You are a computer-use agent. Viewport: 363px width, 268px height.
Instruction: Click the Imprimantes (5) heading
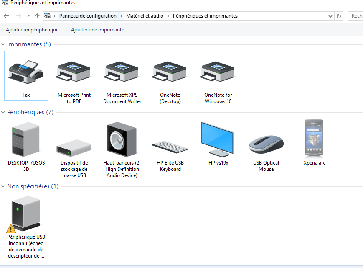29,44
